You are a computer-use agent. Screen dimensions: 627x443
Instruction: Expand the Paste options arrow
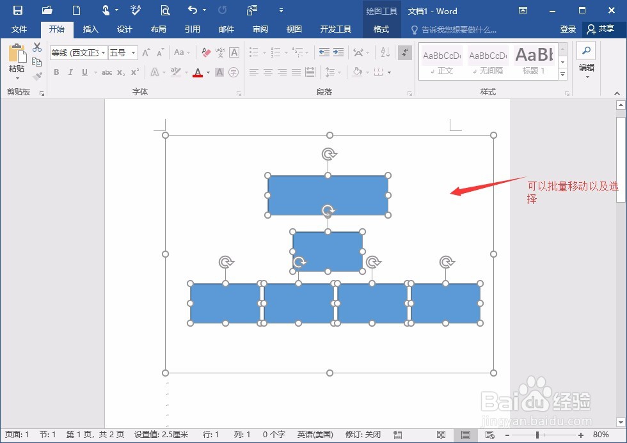pos(17,78)
